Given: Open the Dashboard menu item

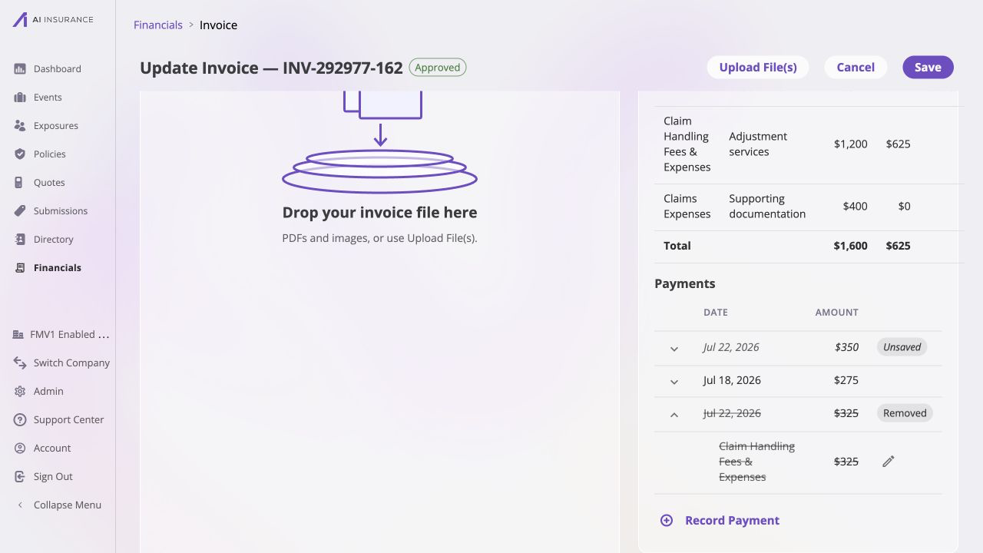Looking at the screenshot, I should 58,69.
